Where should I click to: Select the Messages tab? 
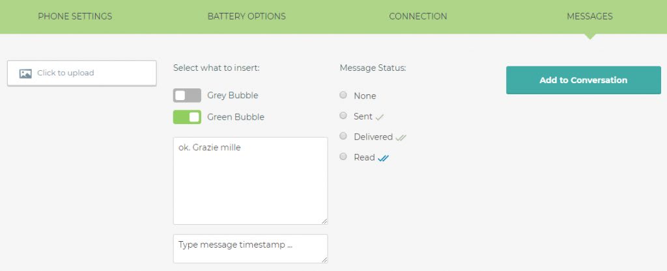589,16
